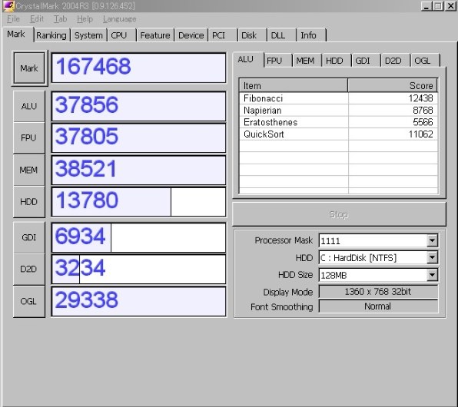Select the FPU results sub-tab
Screen dimensions: 458x407
click(274, 61)
